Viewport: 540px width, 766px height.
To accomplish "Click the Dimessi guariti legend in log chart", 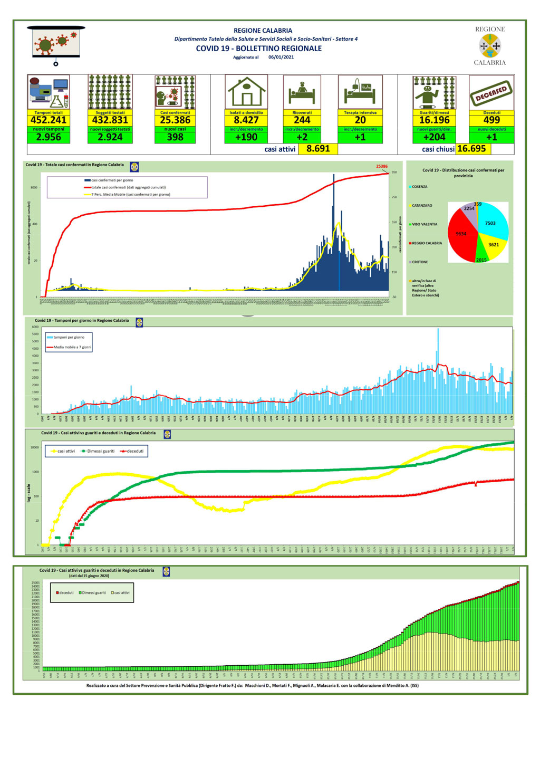I will (98, 451).
